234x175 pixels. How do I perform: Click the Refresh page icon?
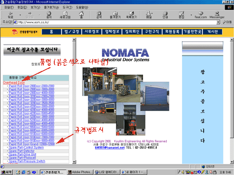coord(65,15)
